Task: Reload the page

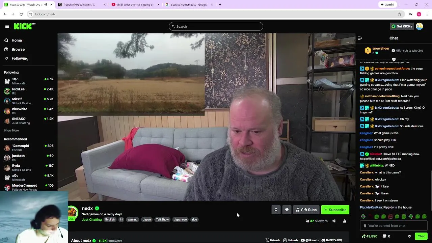Action: 21,14
